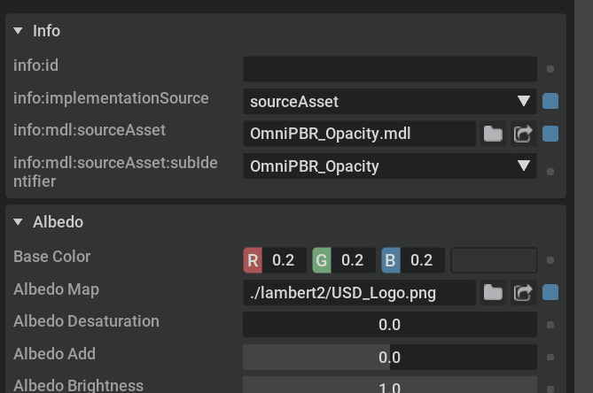593x393 pixels.
Task: Click the vertical scrollbar of properties panel
Action: pyautogui.click(x=583, y=196)
